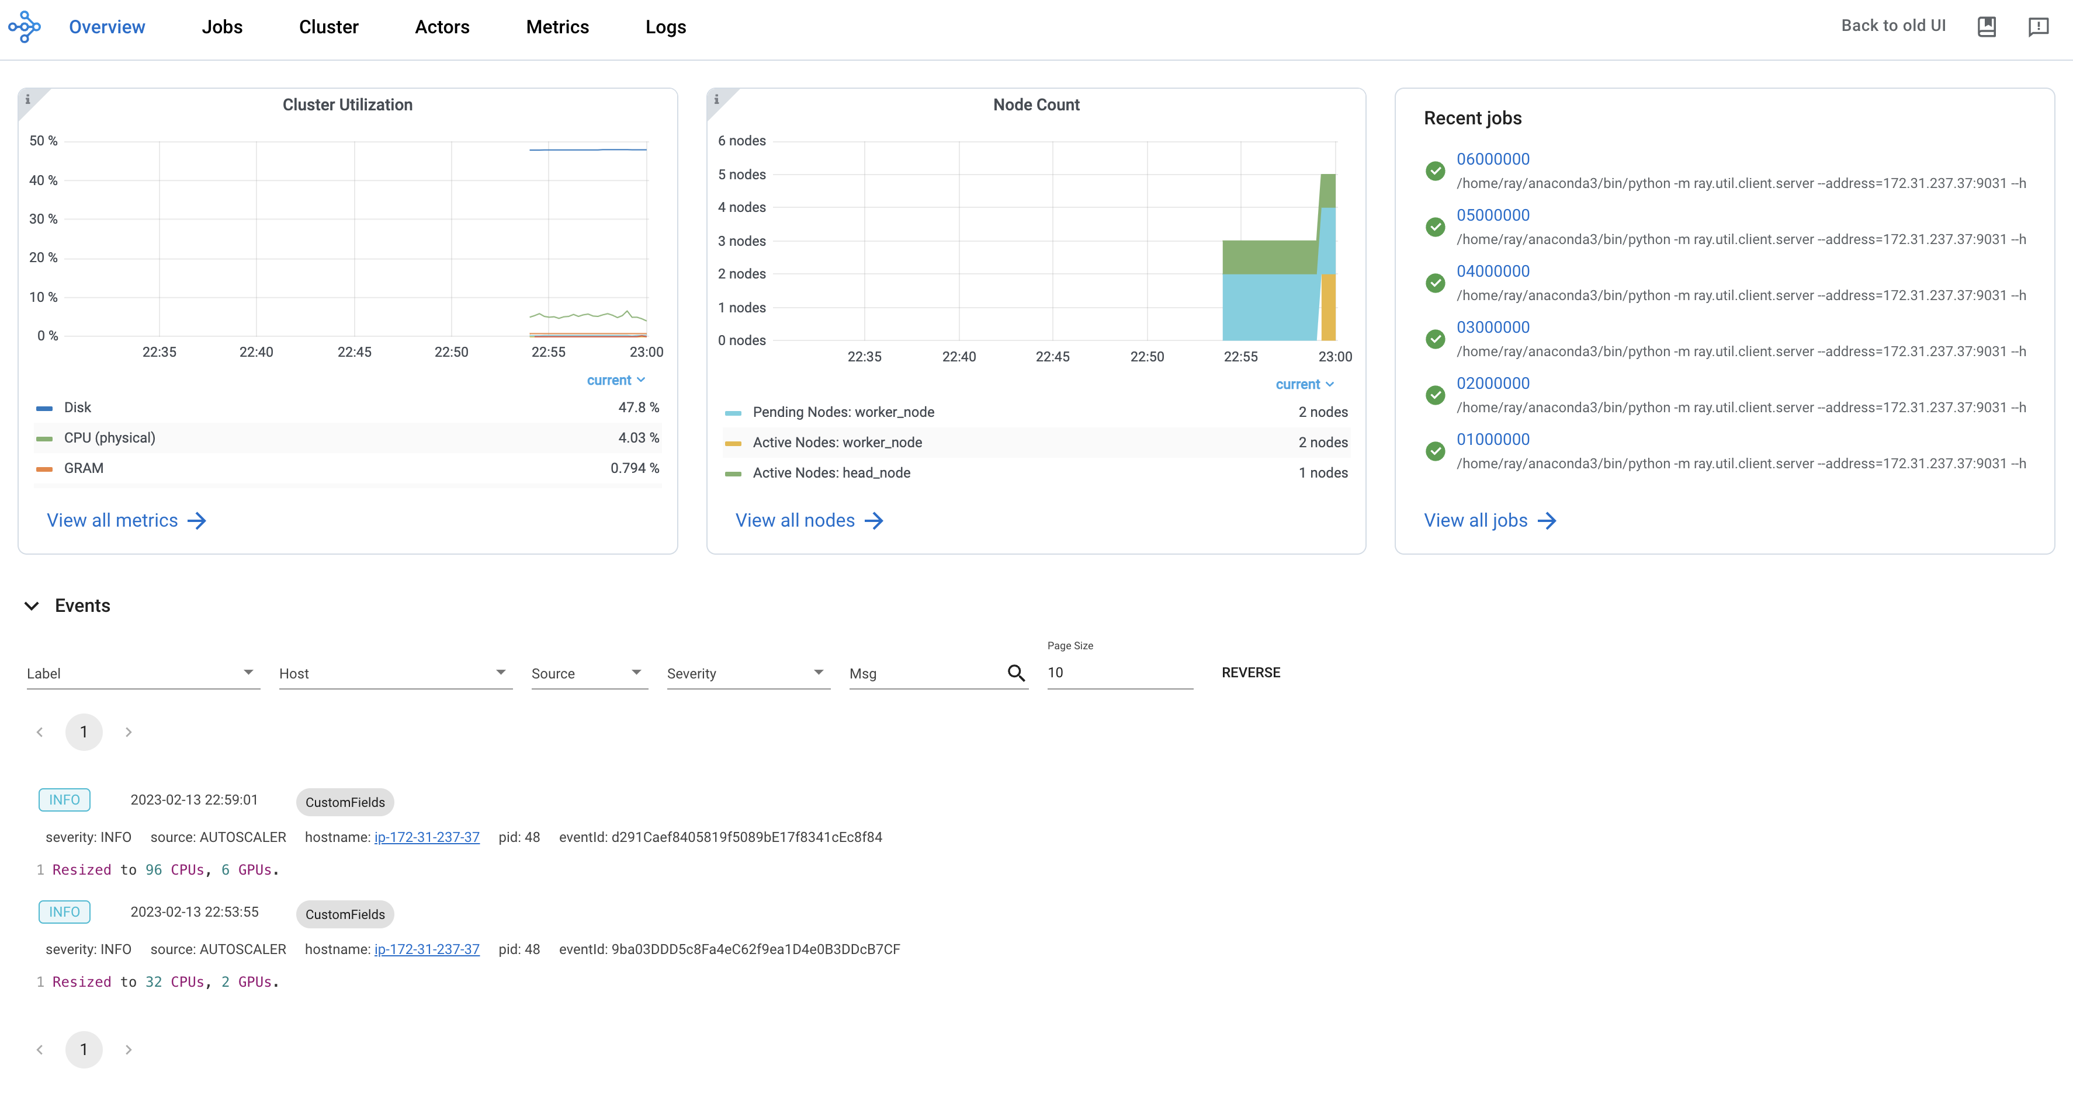
Task: Click arrow beside View all jobs
Action: [1546, 521]
